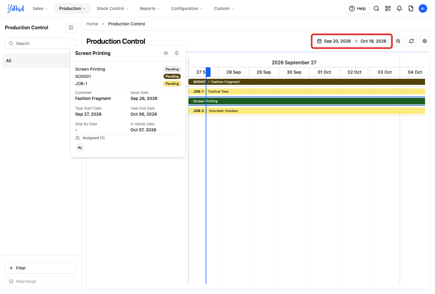
Task: Click the eye icon in Screen Printing card
Action: click(x=166, y=53)
